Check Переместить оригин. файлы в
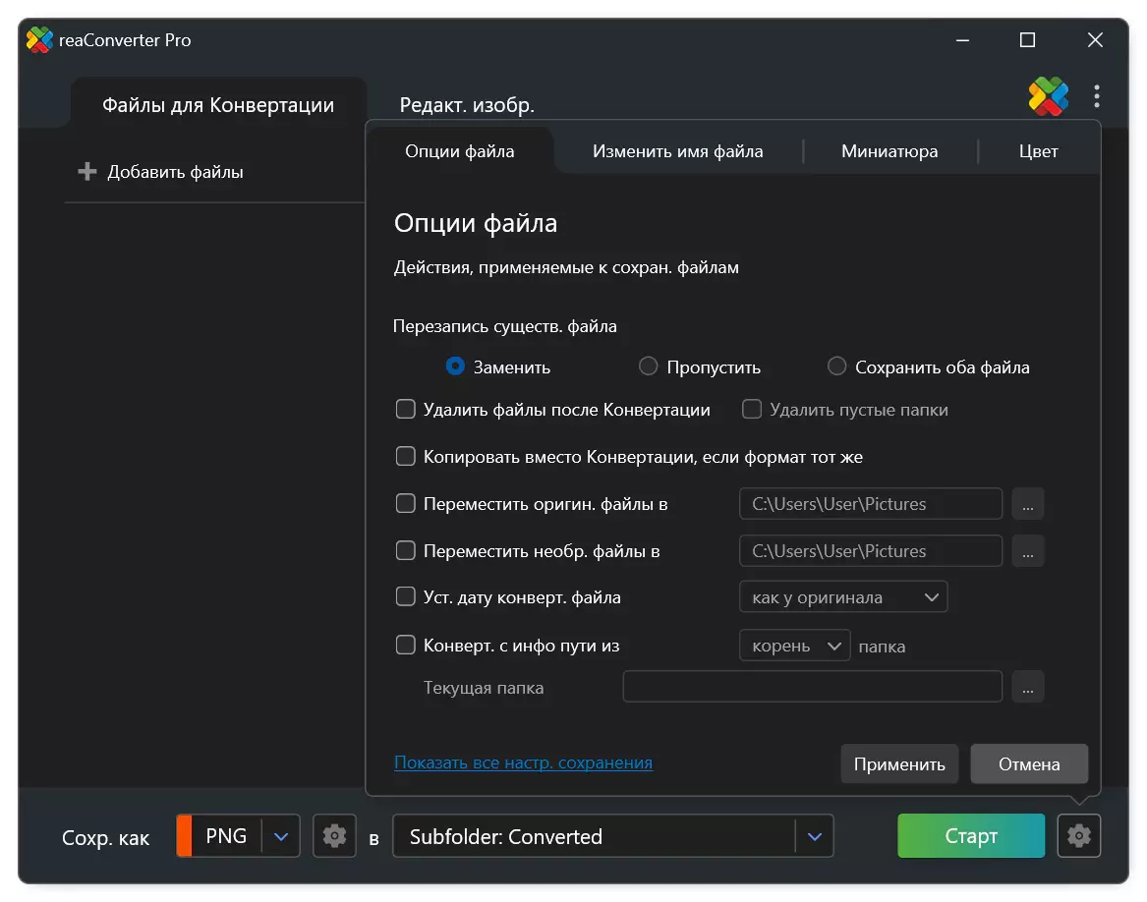This screenshot has height=902, width=1147. click(405, 503)
